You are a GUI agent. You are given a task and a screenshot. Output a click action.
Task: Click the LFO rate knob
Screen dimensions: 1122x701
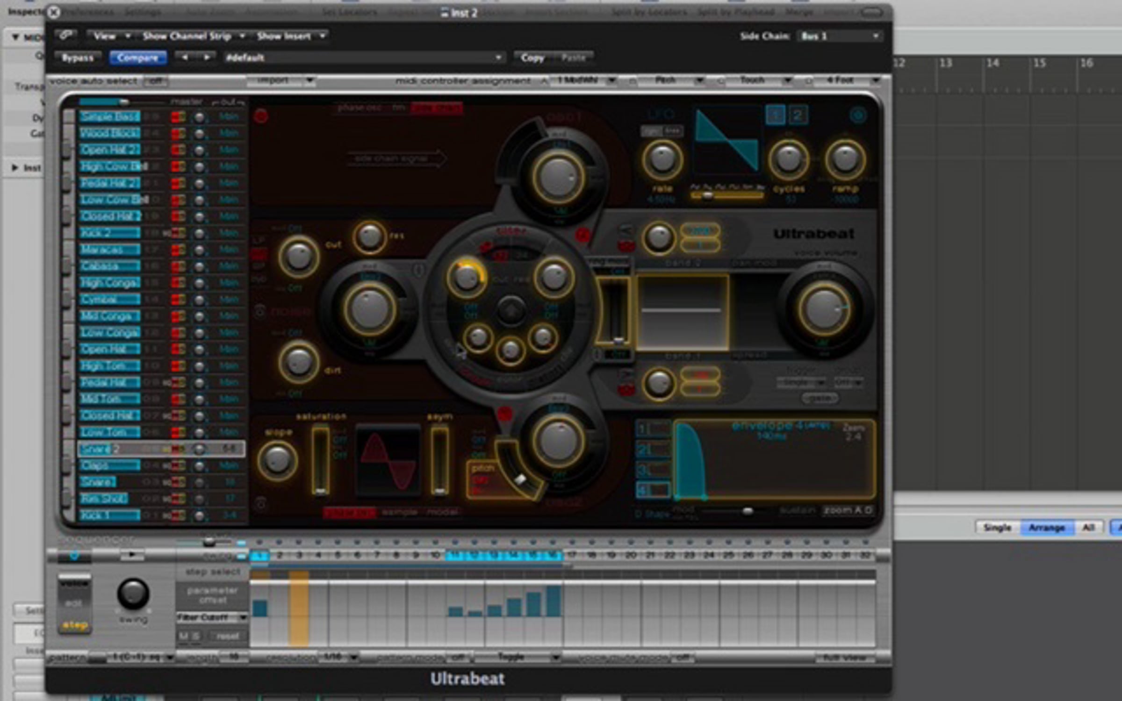pos(662,159)
